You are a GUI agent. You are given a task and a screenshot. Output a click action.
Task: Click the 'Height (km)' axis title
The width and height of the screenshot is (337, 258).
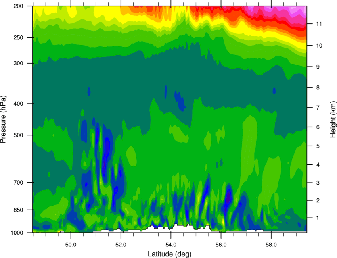(333, 119)
